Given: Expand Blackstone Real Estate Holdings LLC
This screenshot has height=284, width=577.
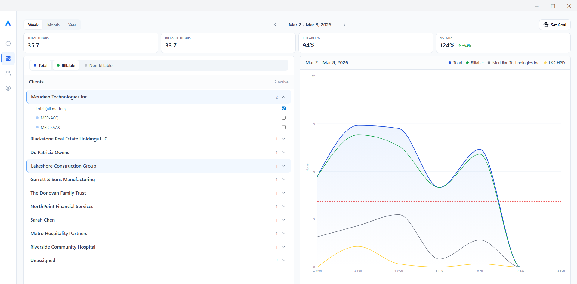Looking at the screenshot, I should tap(283, 139).
